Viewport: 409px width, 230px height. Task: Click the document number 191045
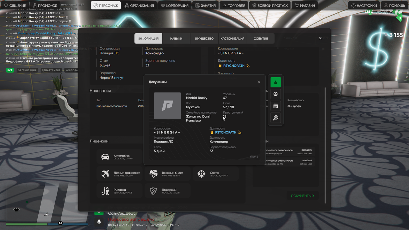click(254, 157)
